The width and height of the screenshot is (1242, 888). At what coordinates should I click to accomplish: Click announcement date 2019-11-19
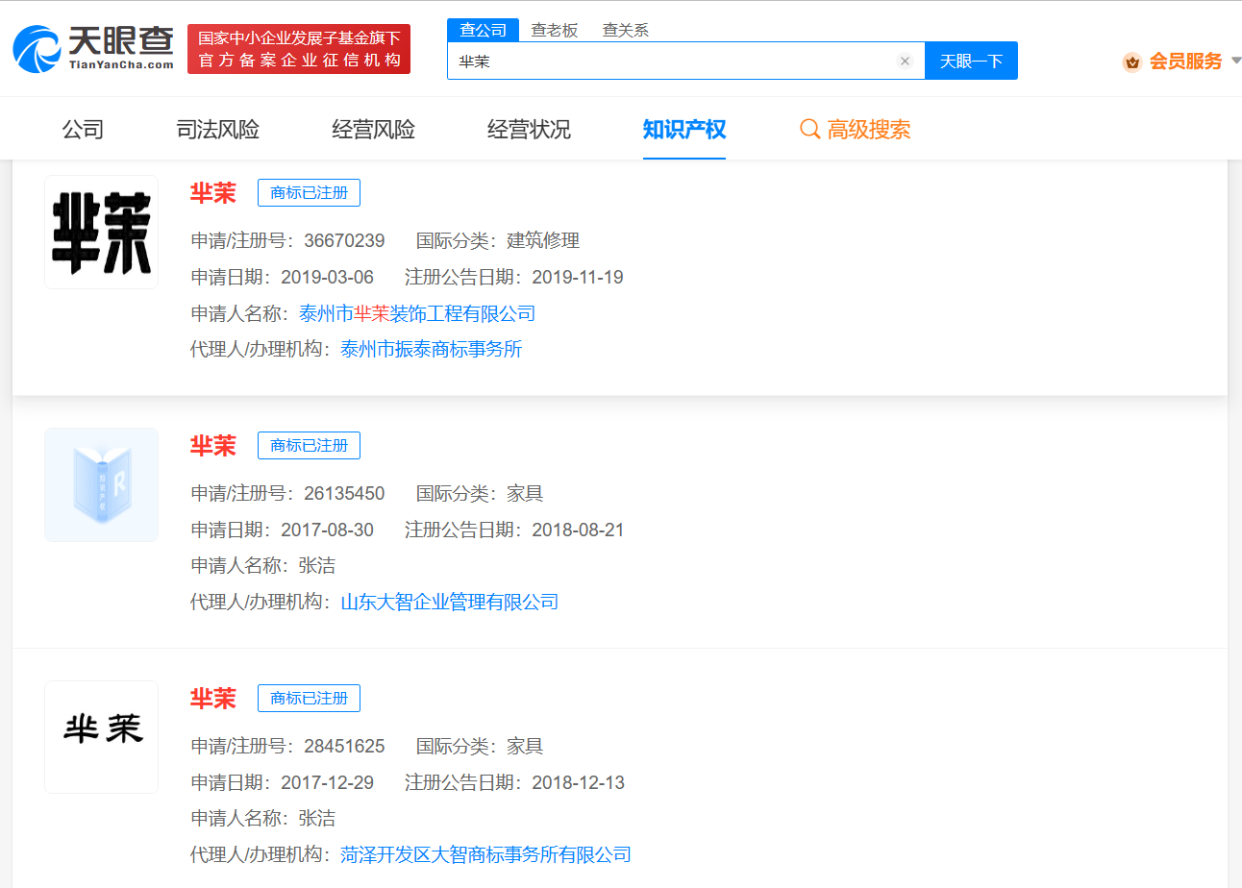tap(578, 277)
